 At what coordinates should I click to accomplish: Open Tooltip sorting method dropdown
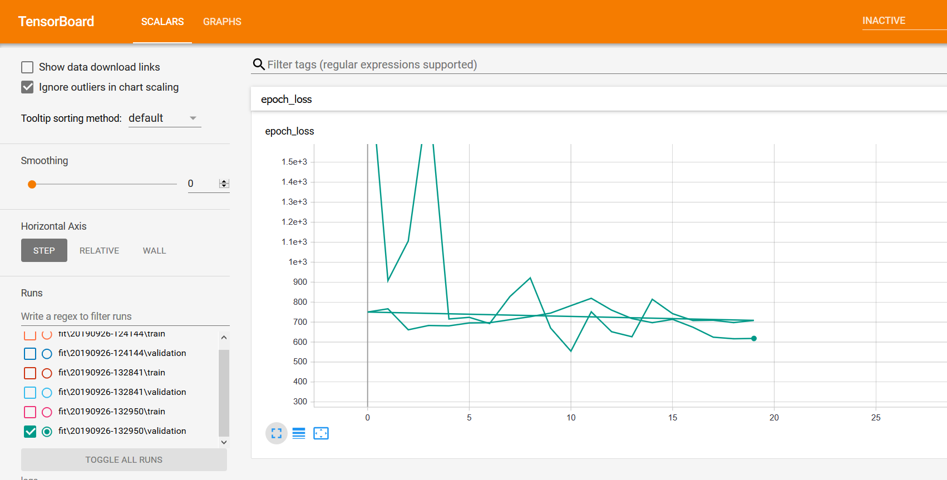(165, 118)
